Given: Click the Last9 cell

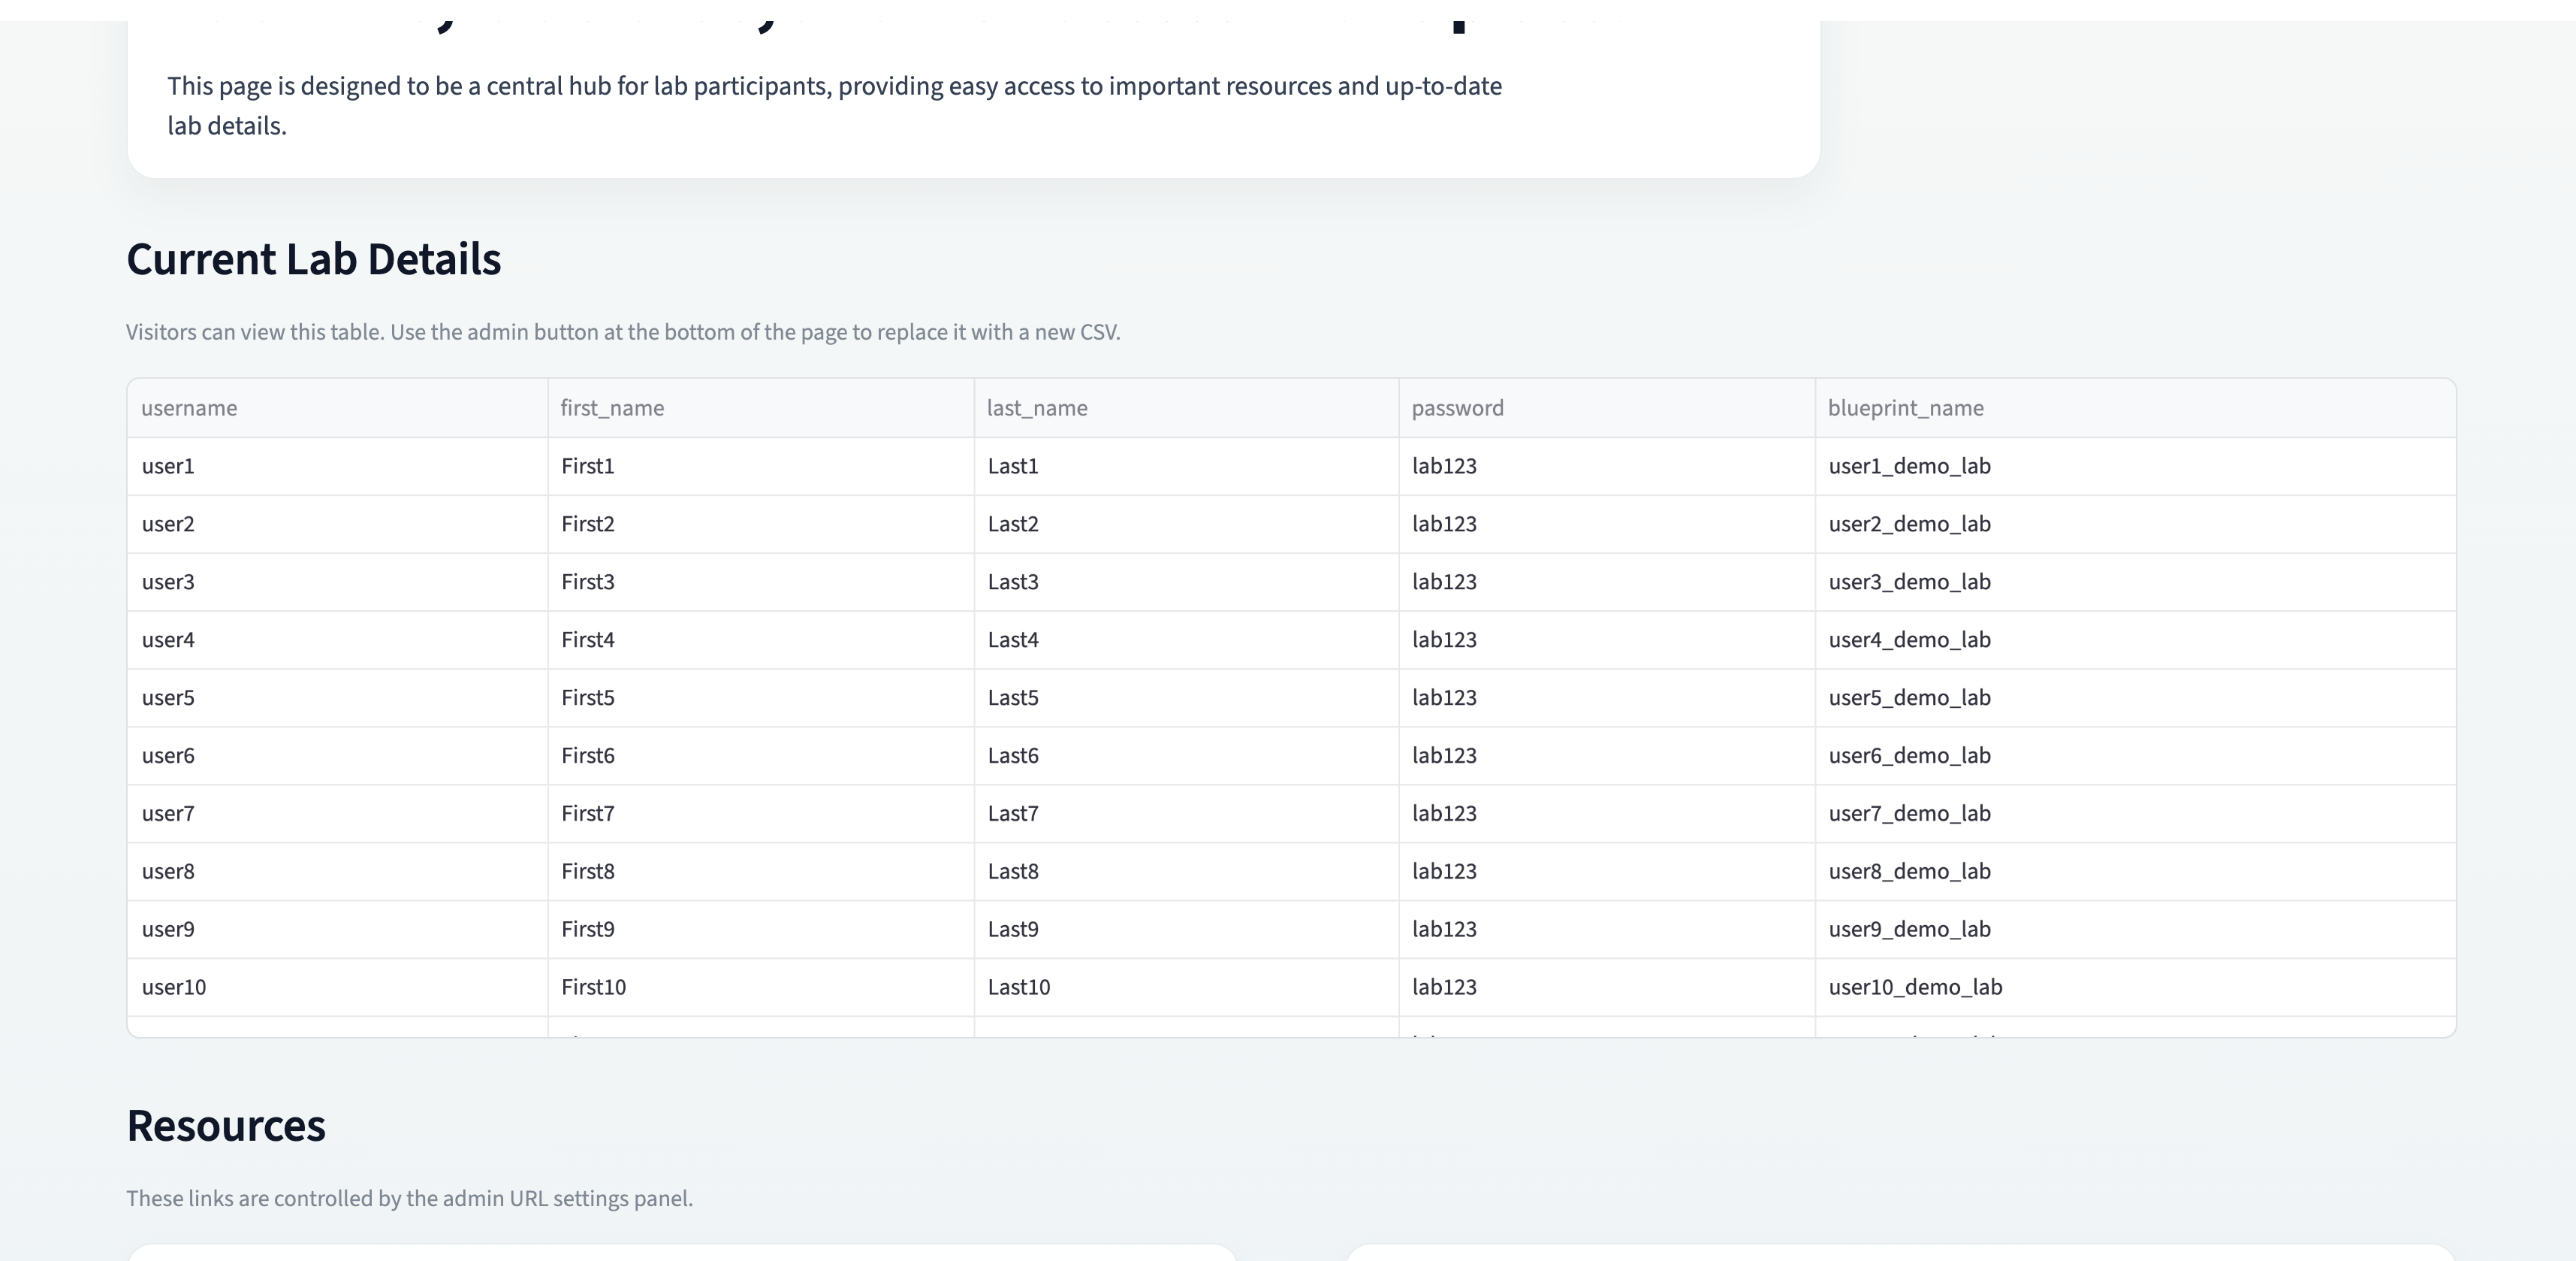Looking at the screenshot, I should [x=1186, y=931].
